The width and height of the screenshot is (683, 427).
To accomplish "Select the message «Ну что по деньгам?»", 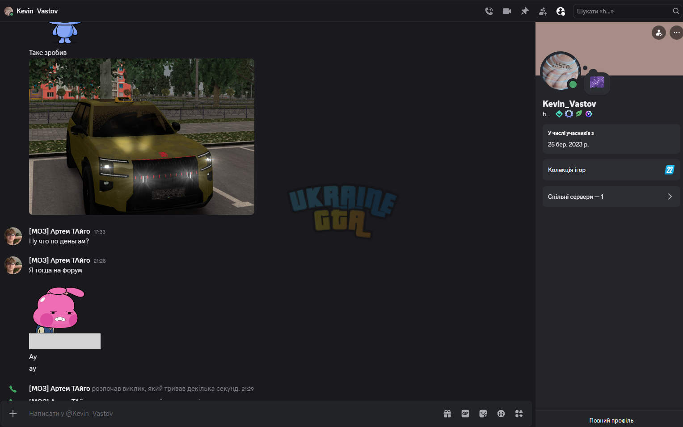I will (59, 241).
